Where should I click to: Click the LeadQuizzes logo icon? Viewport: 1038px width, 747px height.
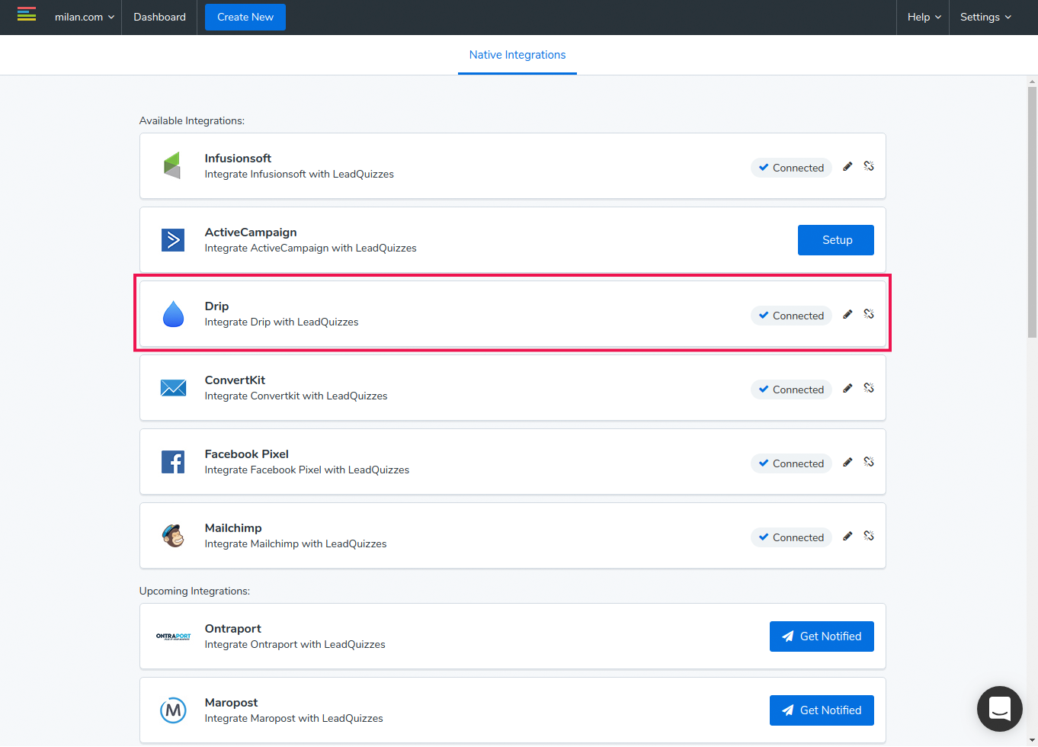tap(27, 14)
